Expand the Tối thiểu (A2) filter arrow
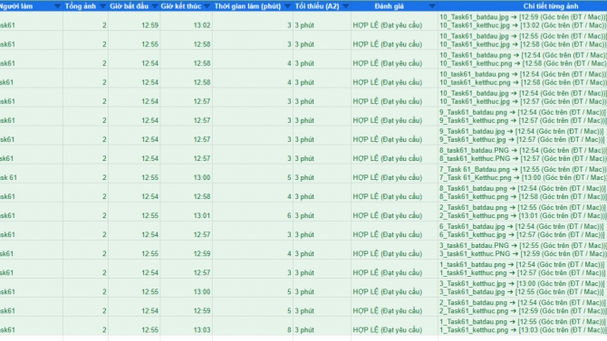The width and height of the screenshot is (607, 341). click(346, 6)
